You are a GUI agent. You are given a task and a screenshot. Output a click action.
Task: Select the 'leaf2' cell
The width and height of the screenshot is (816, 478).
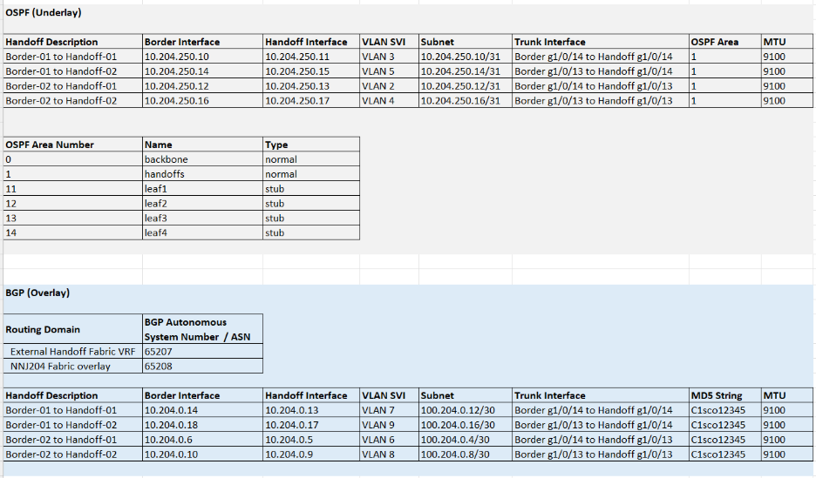point(202,204)
